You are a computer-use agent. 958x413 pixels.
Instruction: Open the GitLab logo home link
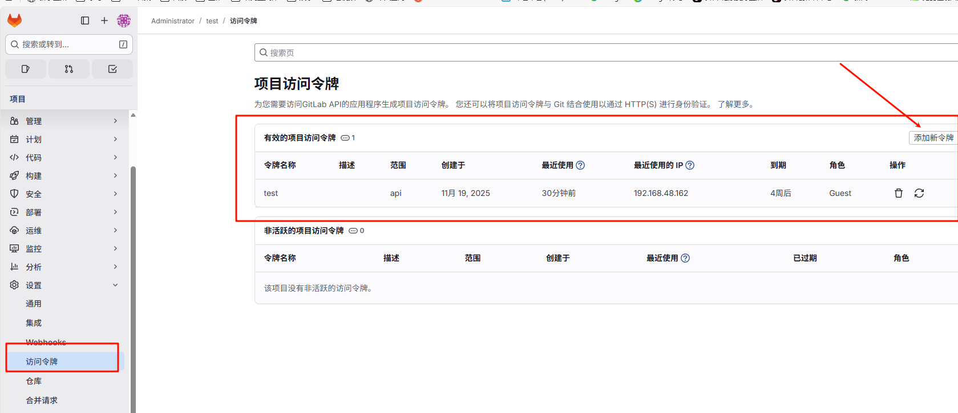[14, 21]
